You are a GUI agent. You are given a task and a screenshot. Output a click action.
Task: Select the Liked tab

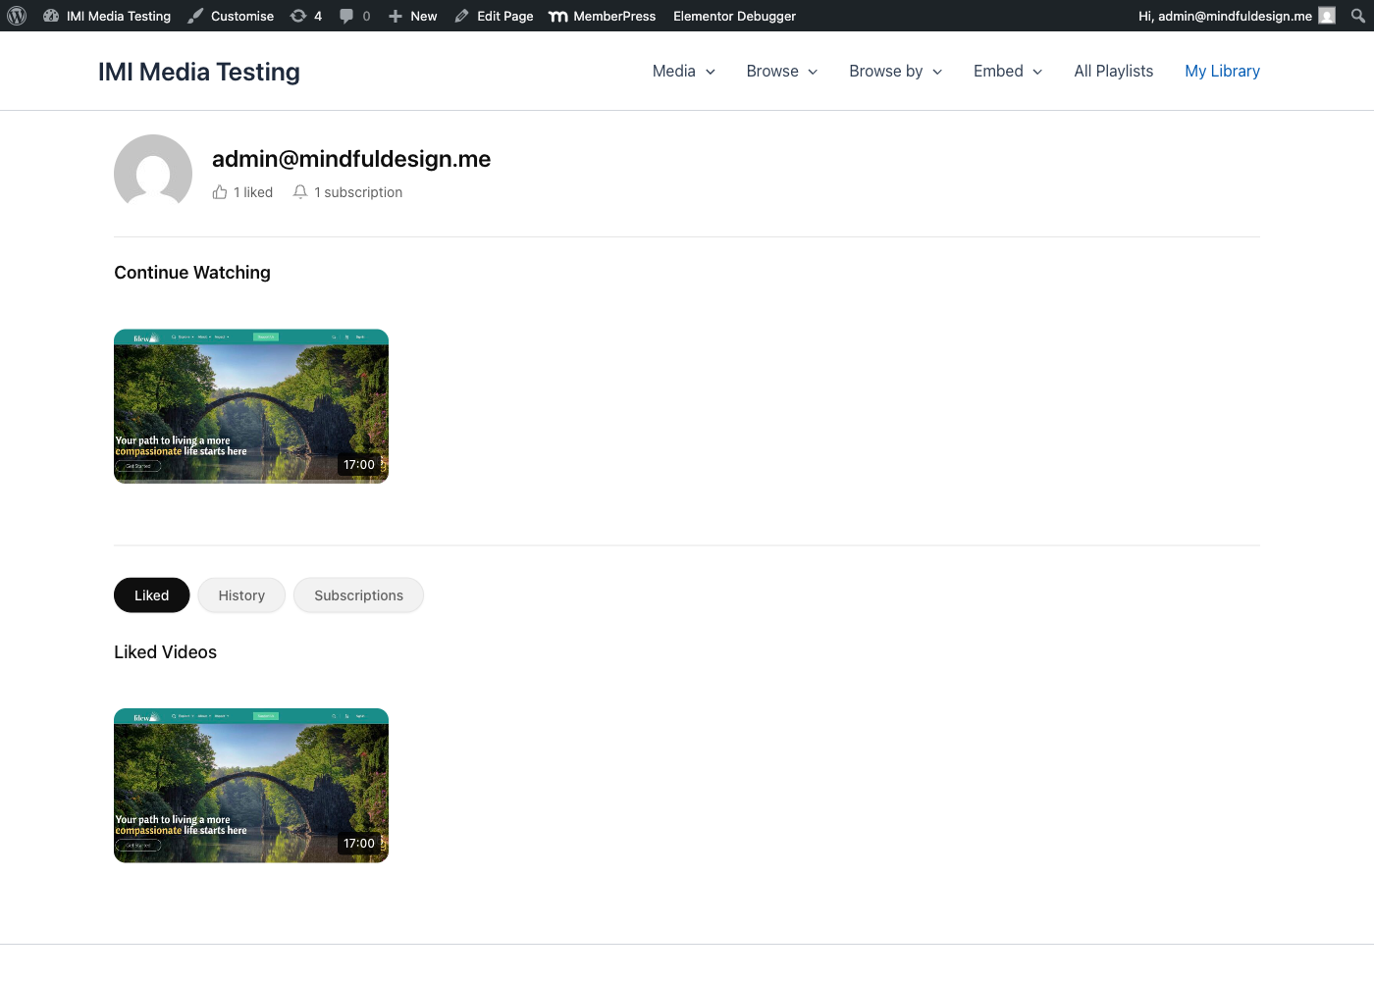pyautogui.click(x=151, y=595)
